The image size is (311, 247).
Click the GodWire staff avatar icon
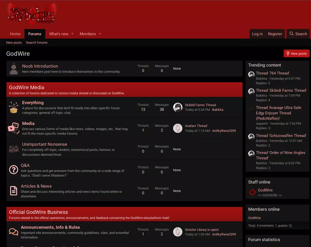pyautogui.click(x=252, y=192)
